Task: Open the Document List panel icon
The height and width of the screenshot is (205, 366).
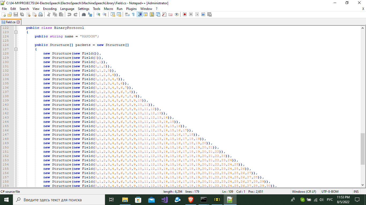Action: point(158,14)
